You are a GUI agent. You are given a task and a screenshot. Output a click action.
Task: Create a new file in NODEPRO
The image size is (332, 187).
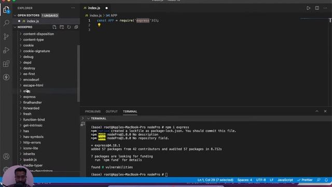54,27
